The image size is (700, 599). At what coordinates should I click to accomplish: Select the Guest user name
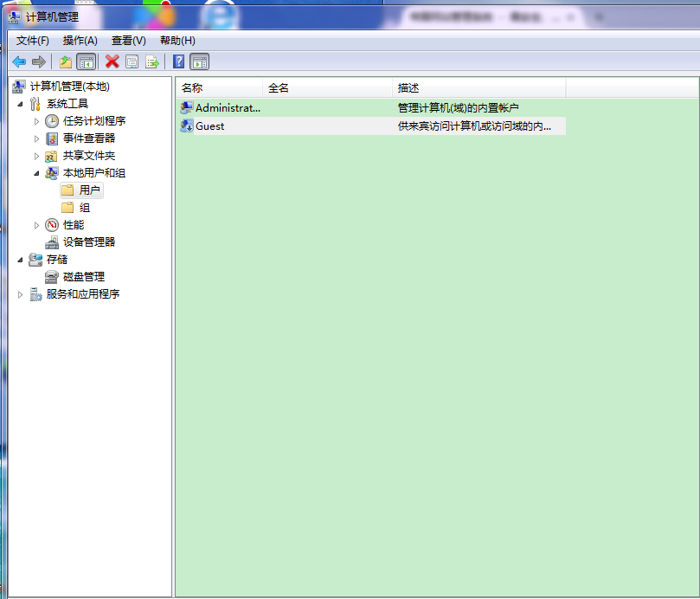pyautogui.click(x=209, y=126)
